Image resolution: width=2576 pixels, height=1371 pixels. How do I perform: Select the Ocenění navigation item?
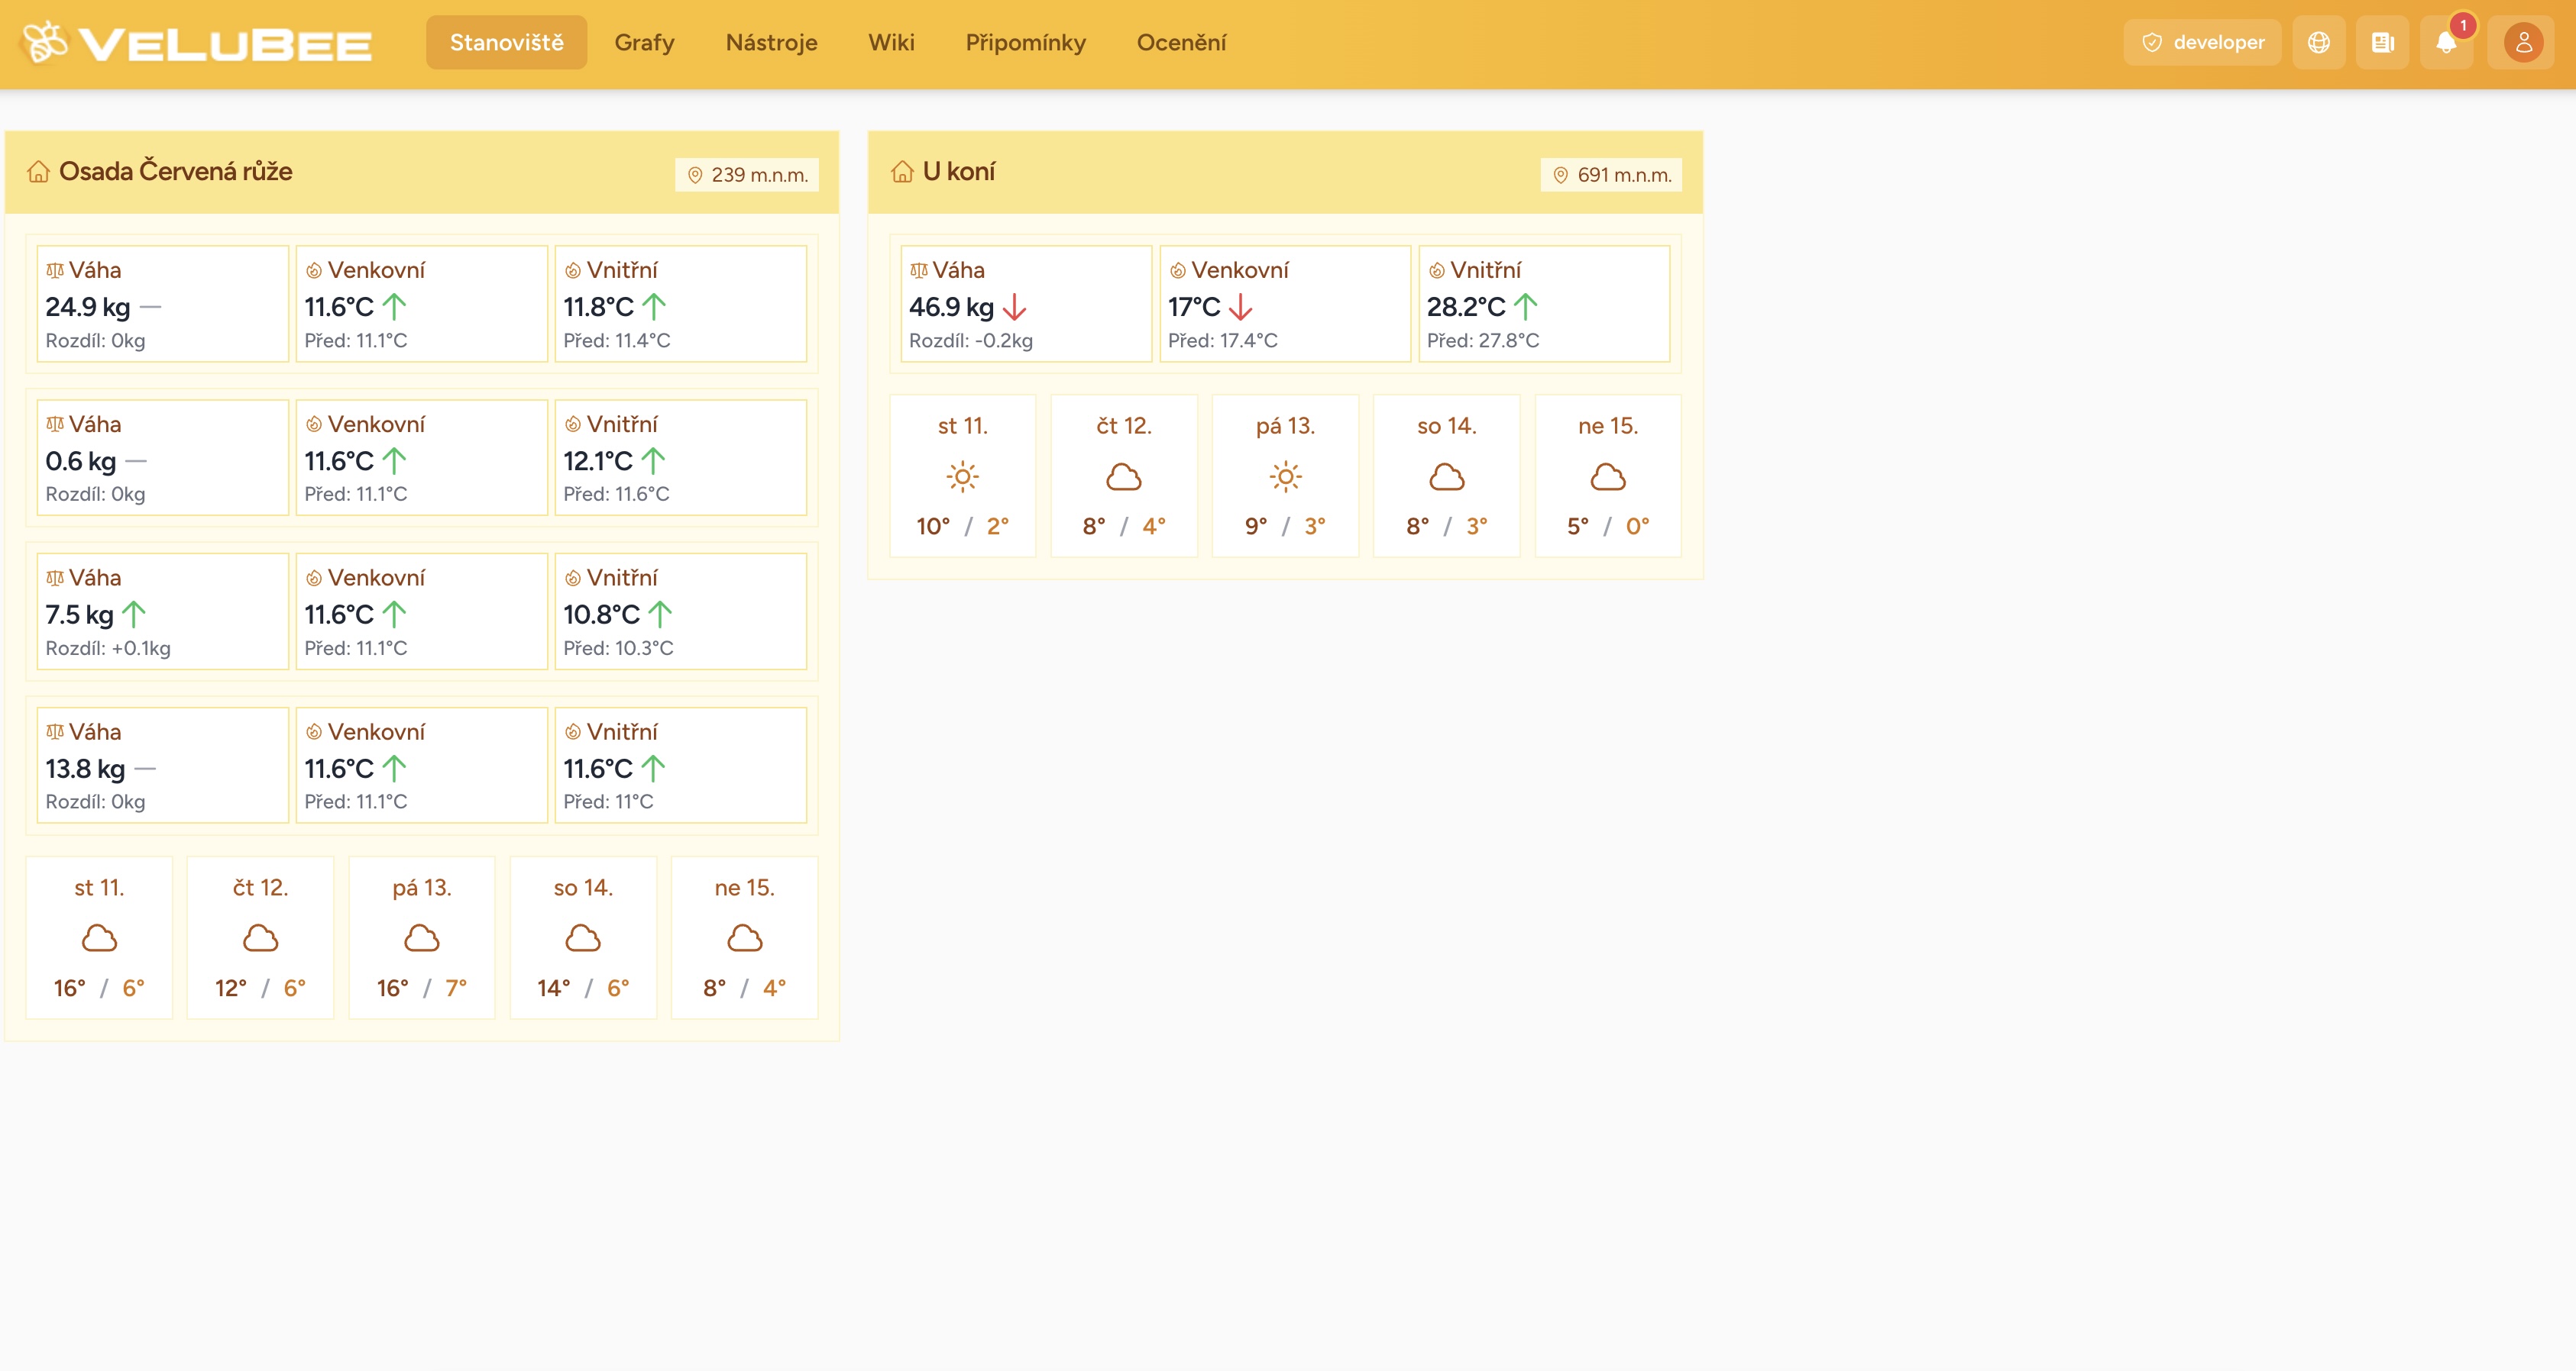[x=1182, y=42]
